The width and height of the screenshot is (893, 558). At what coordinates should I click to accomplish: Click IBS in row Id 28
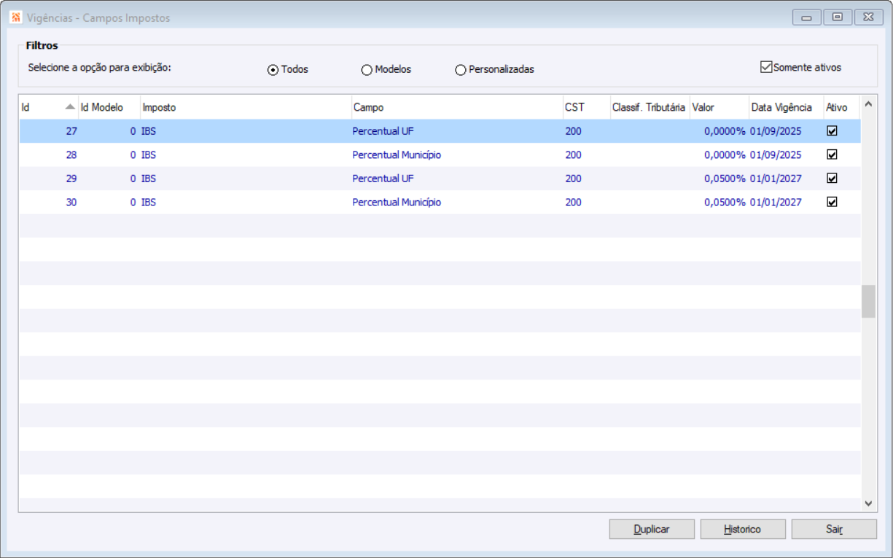click(x=149, y=154)
